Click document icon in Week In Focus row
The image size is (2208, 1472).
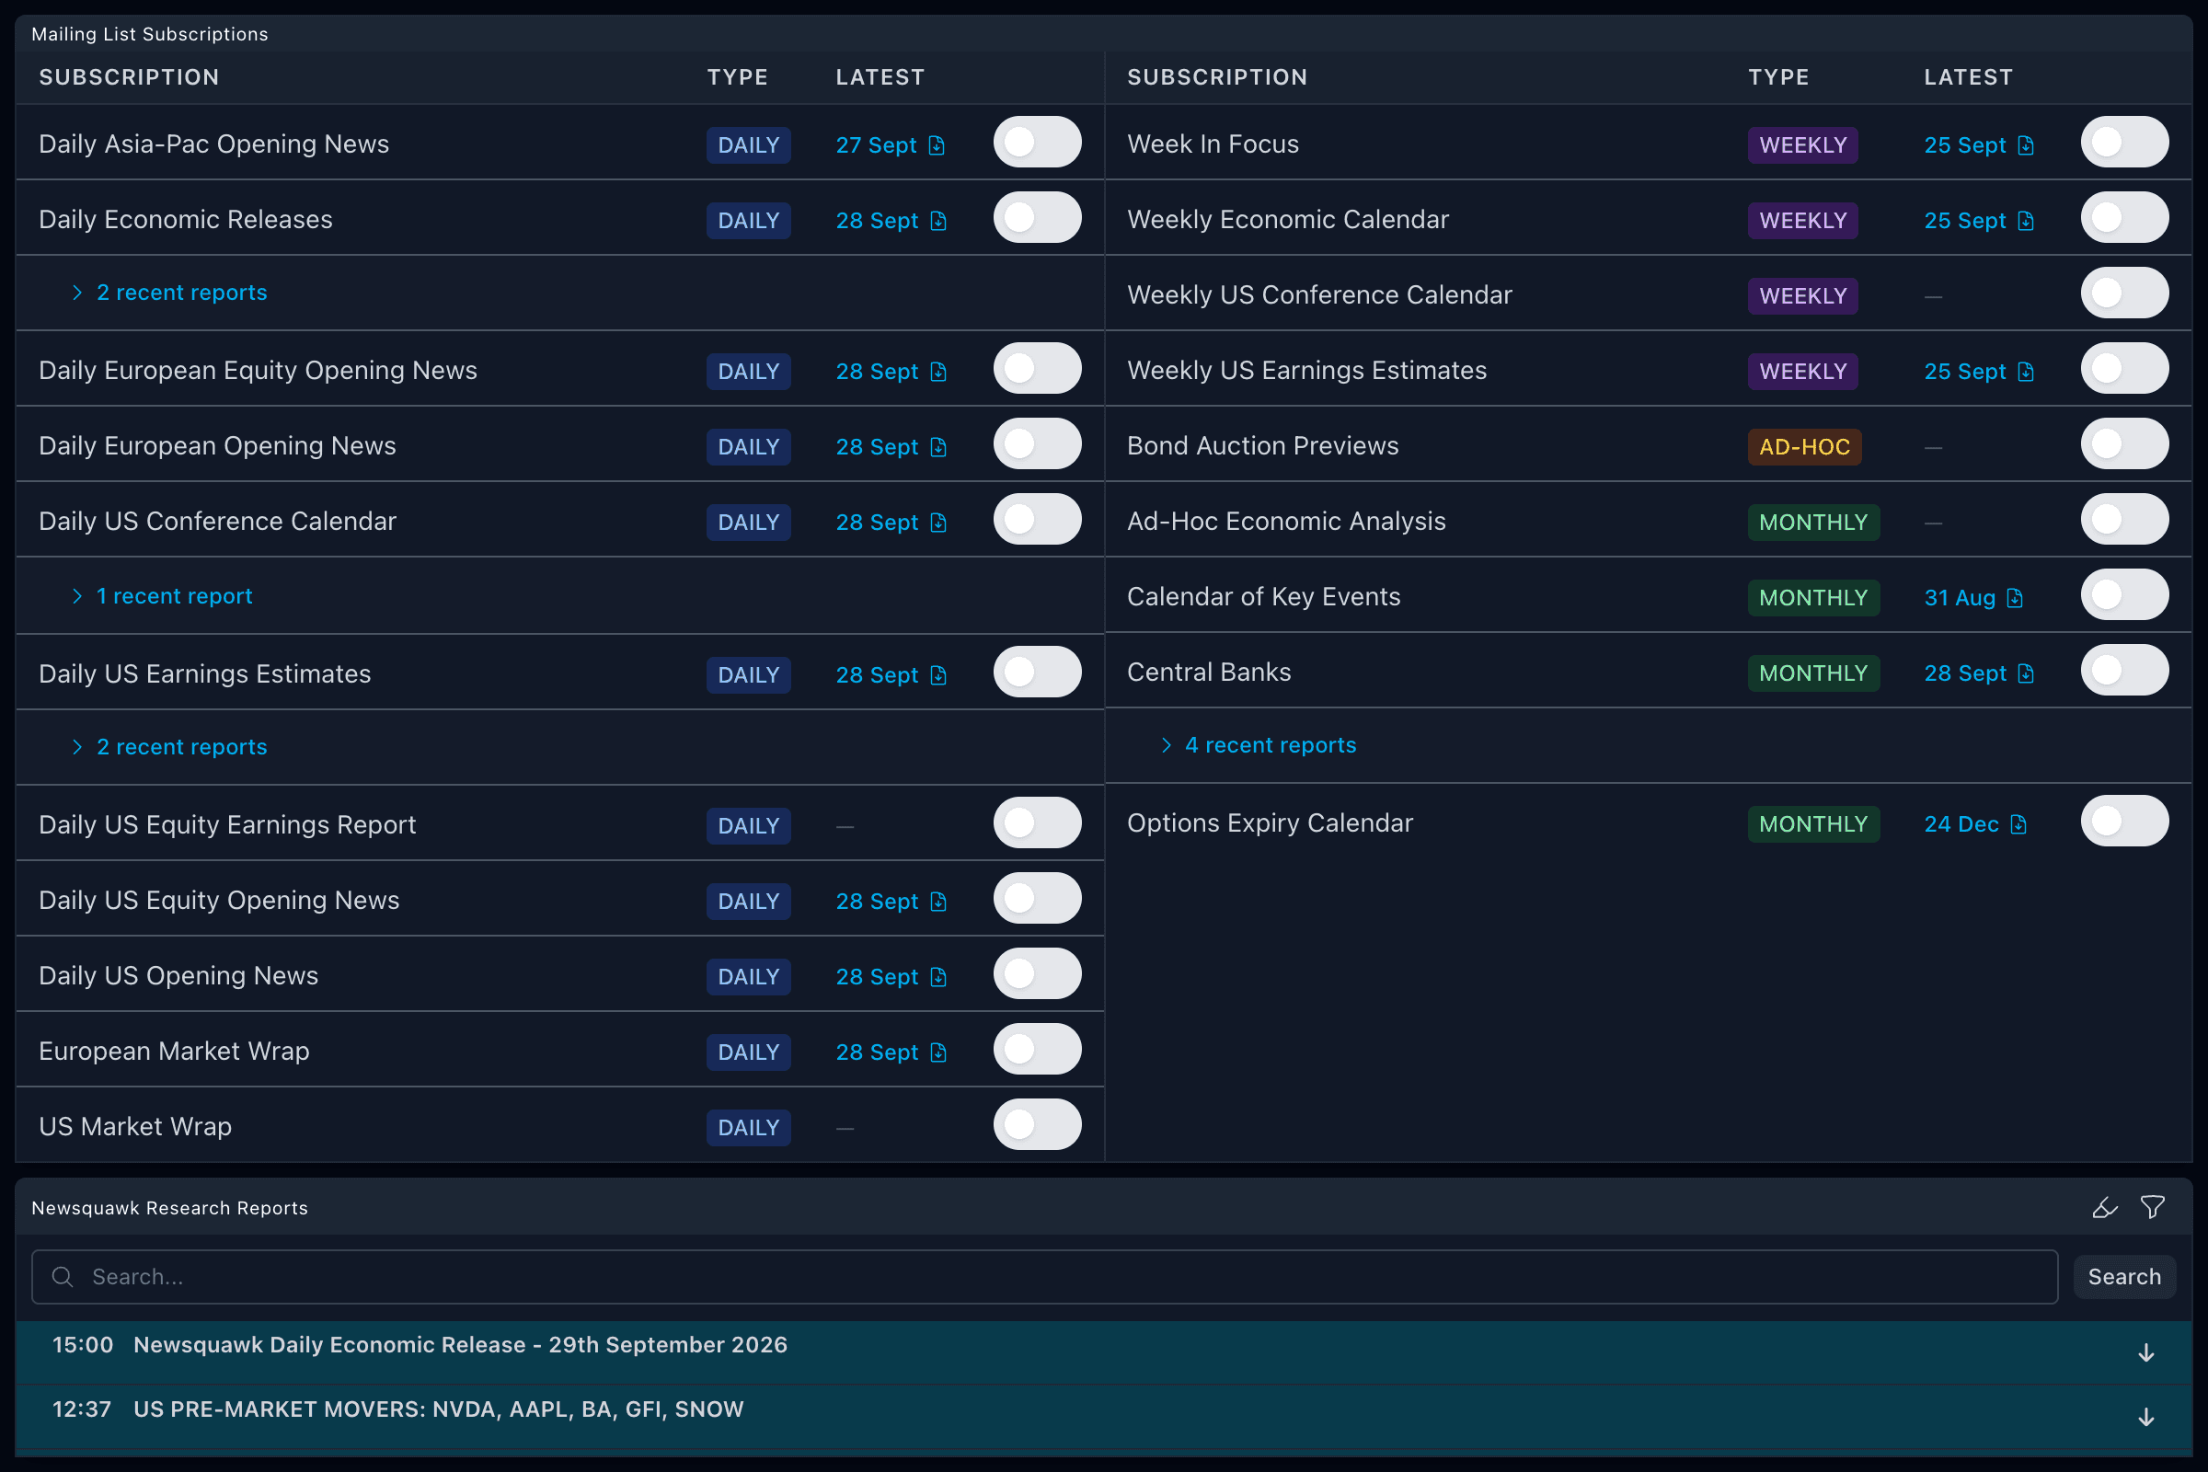[2025, 145]
